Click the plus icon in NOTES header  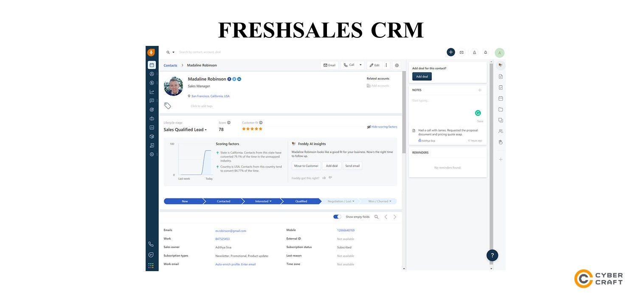click(x=480, y=90)
